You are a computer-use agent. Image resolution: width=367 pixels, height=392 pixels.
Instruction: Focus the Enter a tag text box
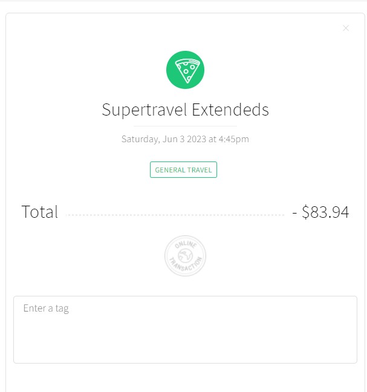(185, 330)
